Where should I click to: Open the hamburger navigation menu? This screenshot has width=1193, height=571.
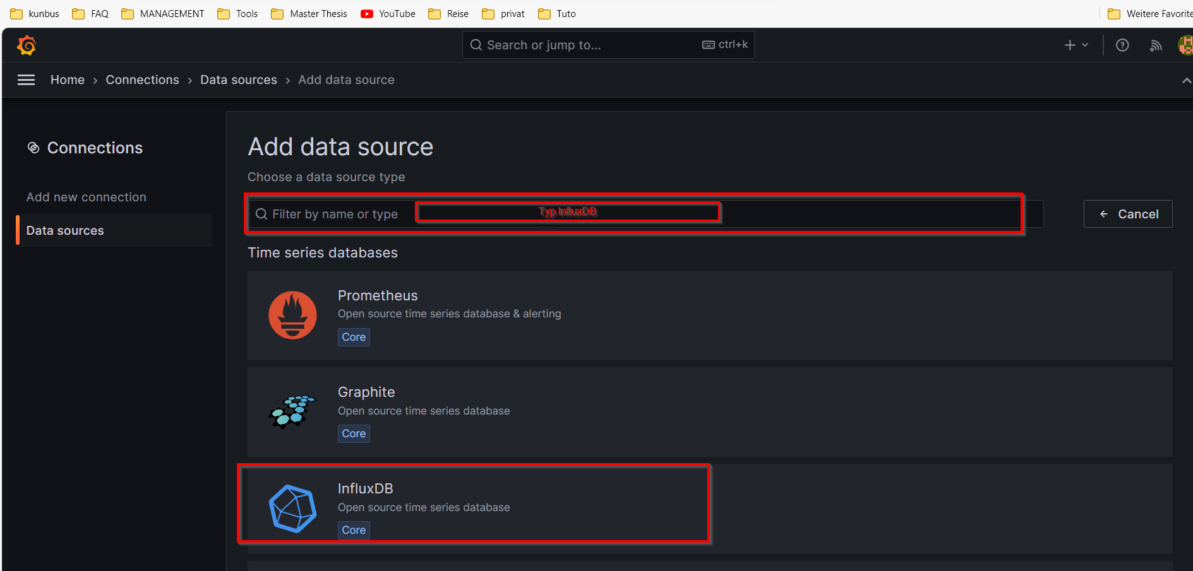pos(26,80)
